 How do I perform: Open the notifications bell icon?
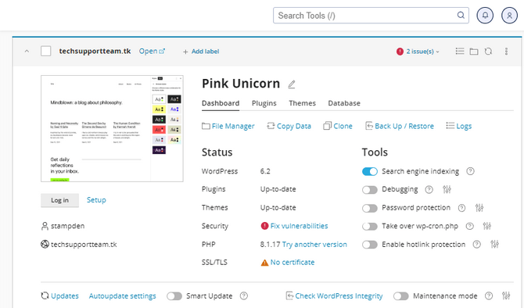point(485,16)
